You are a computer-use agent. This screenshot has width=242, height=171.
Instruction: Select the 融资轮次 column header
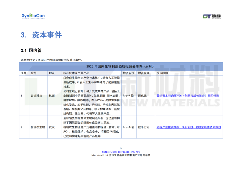pyautogui.click(x=128, y=73)
